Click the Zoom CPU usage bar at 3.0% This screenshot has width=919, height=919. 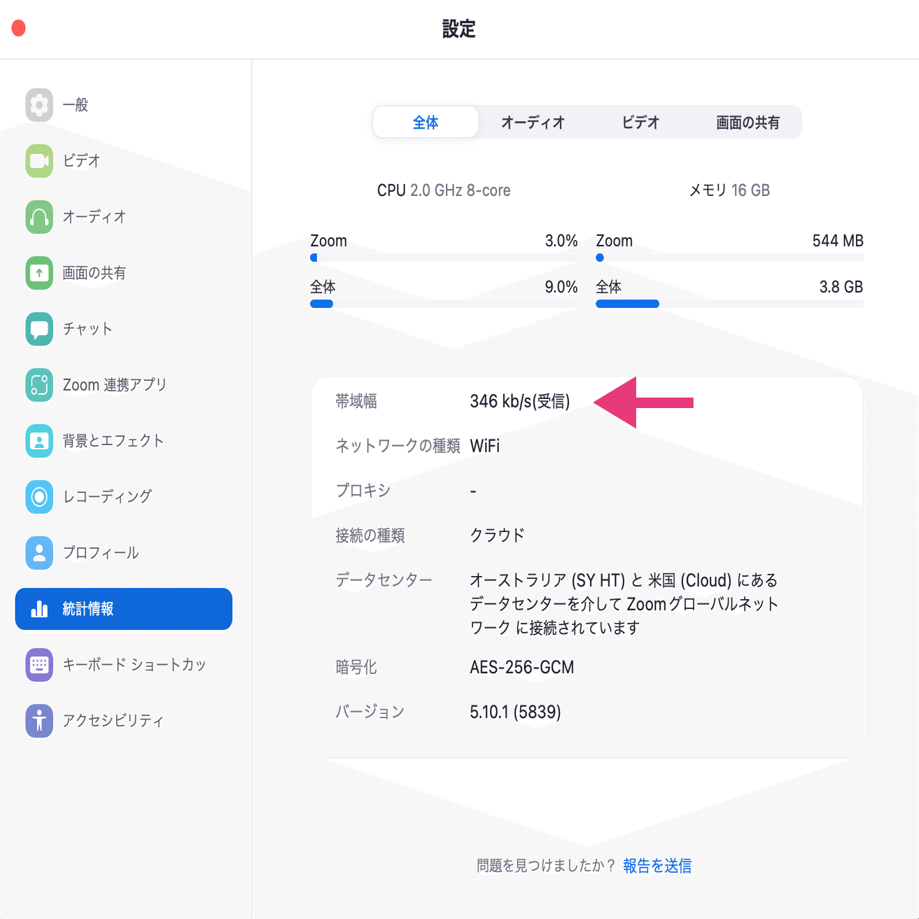click(444, 258)
